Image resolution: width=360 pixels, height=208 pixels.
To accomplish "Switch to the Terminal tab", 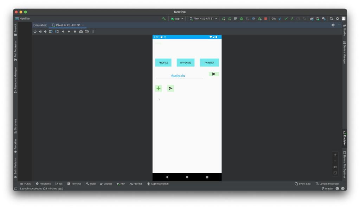I will [74, 184].
